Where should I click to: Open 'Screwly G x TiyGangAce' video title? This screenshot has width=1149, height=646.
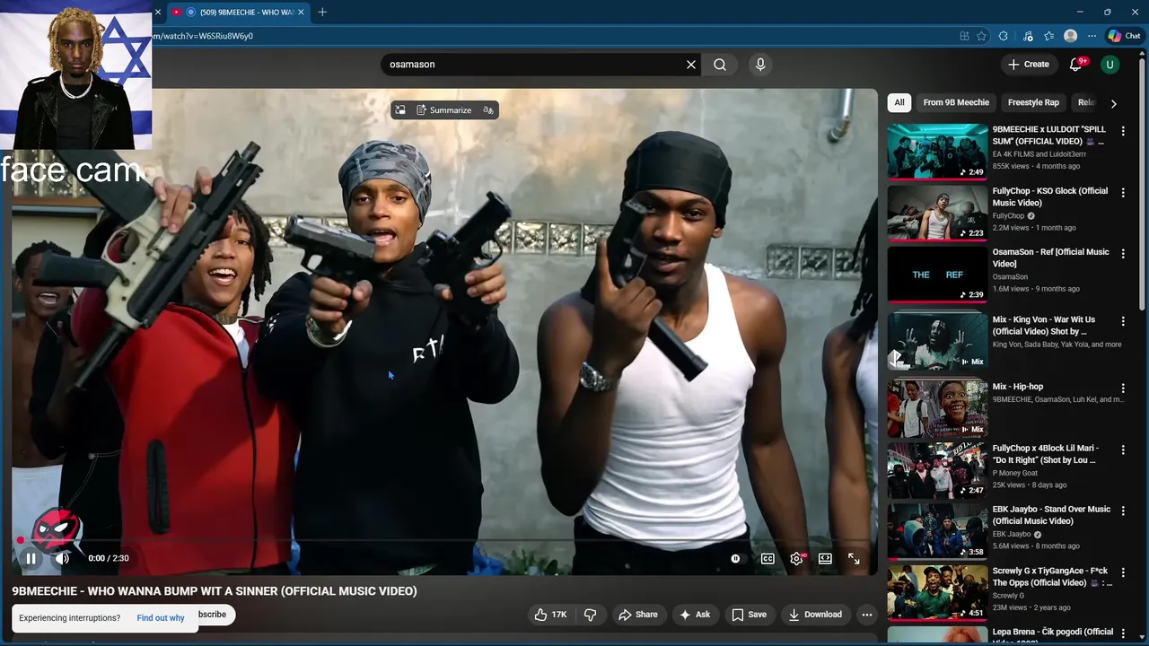click(1050, 577)
